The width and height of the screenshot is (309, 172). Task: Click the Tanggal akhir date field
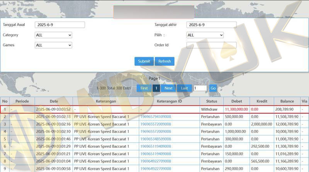pyautogui.click(x=211, y=25)
